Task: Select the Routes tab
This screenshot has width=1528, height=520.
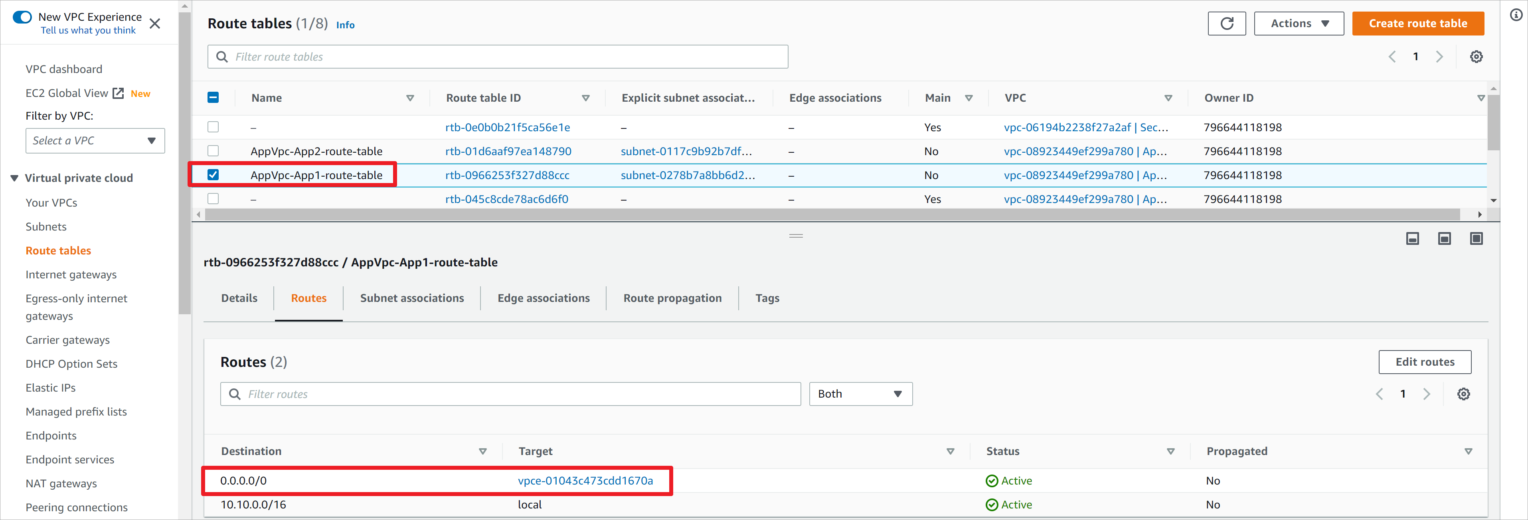Action: 308,298
